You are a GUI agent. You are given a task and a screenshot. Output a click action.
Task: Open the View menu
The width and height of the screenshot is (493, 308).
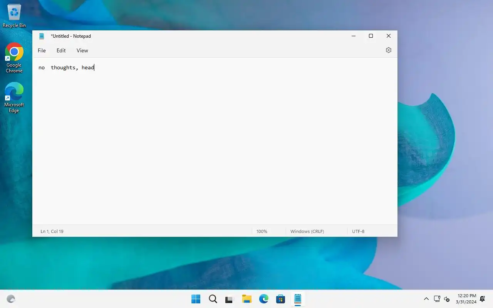(82, 50)
